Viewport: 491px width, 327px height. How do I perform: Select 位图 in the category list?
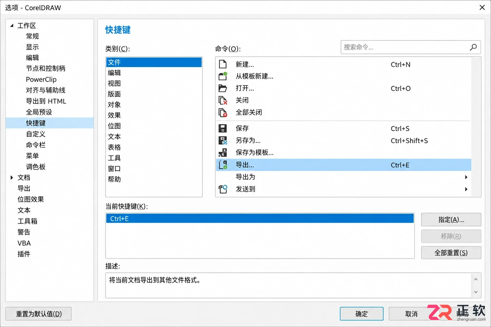pyautogui.click(x=154, y=126)
